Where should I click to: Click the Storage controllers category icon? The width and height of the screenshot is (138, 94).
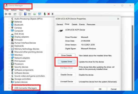(12, 79)
